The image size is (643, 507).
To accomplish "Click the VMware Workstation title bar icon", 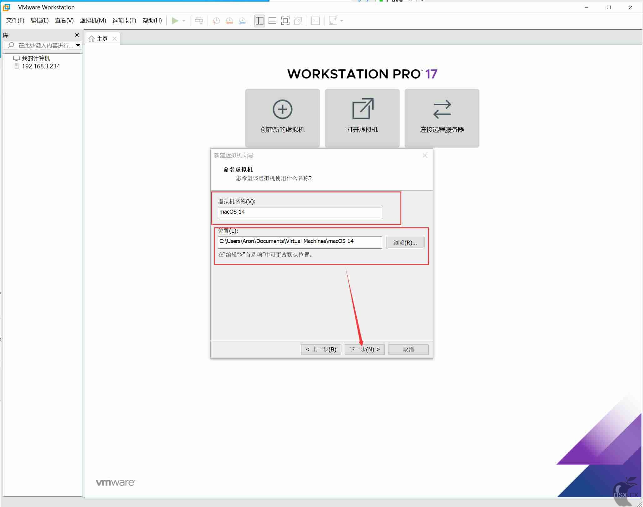I will (x=7, y=7).
